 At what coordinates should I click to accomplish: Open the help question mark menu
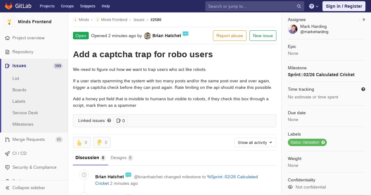314,6
